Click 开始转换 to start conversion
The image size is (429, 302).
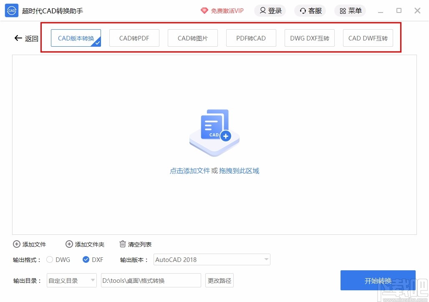(378, 280)
